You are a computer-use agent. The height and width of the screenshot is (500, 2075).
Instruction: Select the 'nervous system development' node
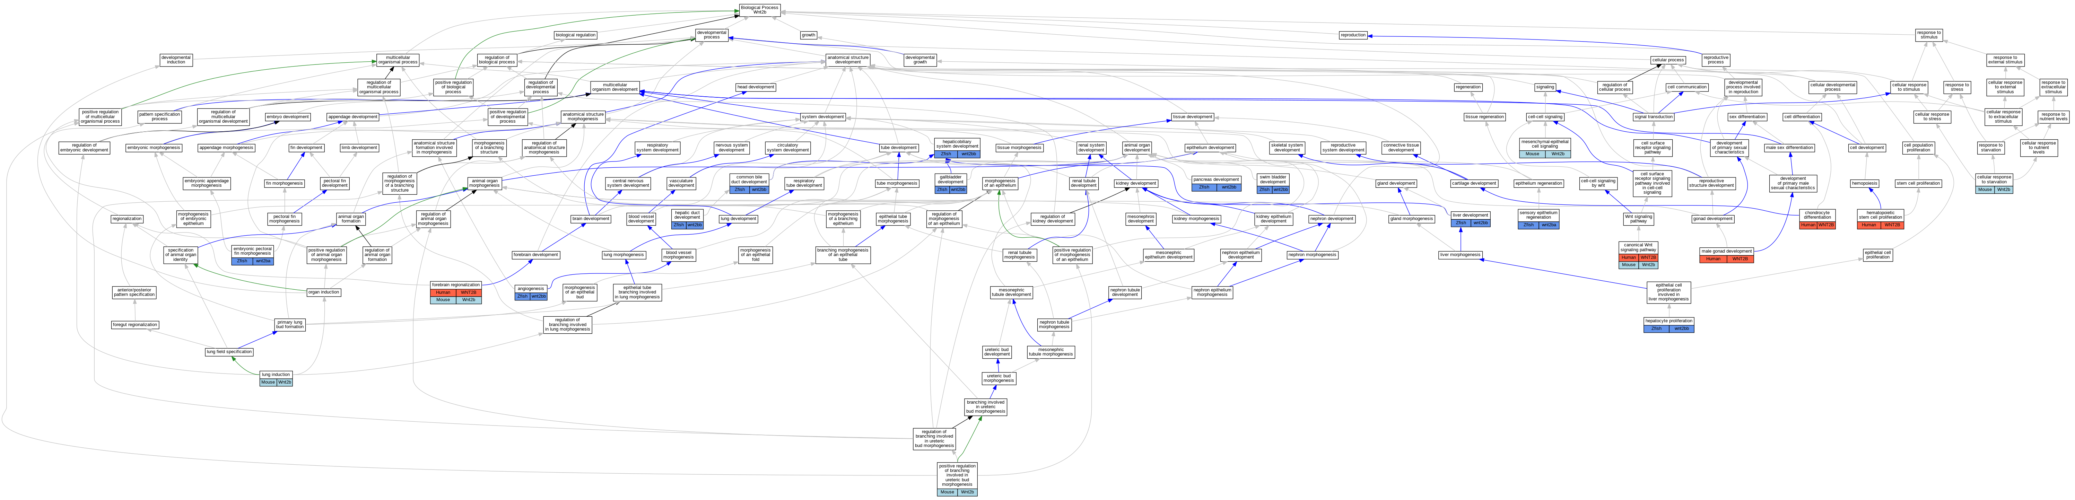click(731, 148)
